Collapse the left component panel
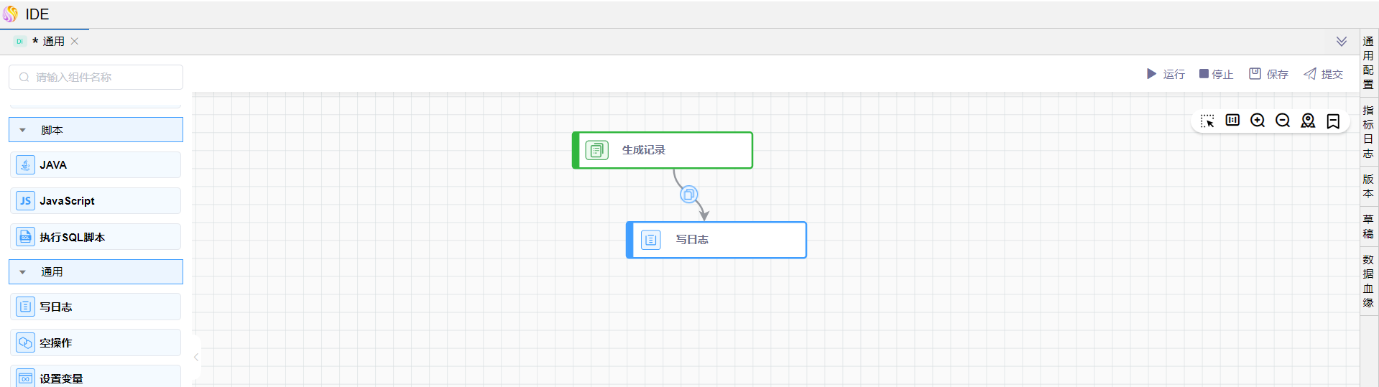The width and height of the screenshot is (1379, 387). click(x=195, y=357)
